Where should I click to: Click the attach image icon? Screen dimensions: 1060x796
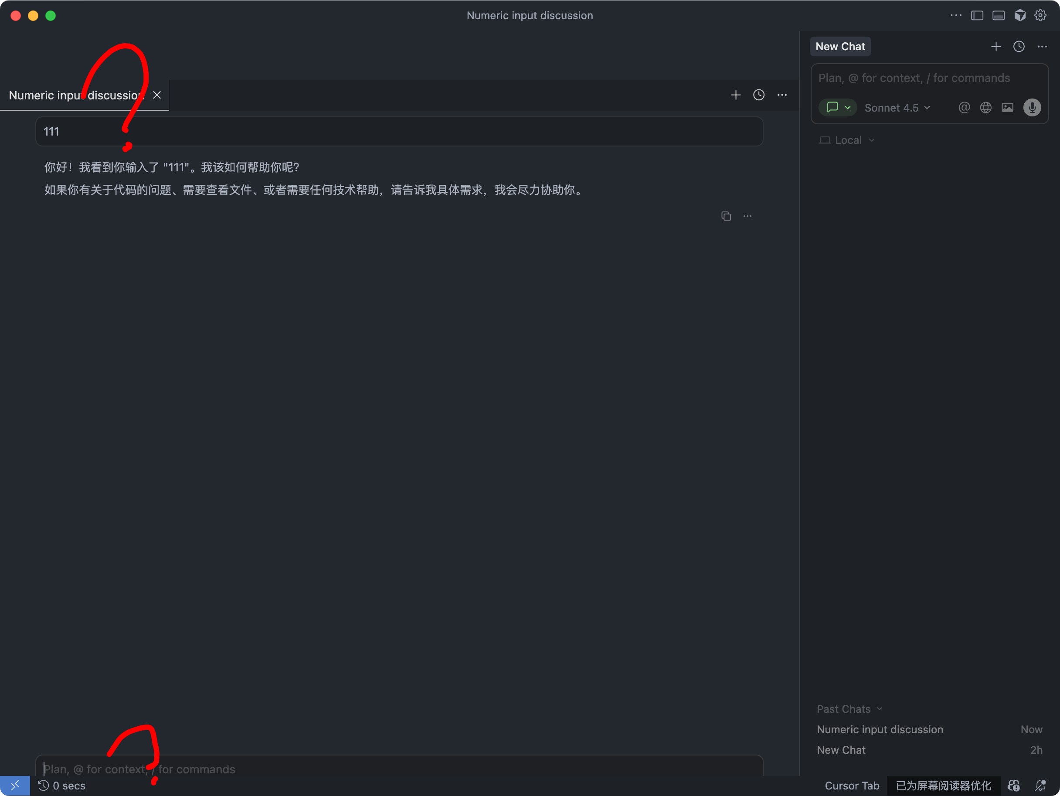[1007, 107]
